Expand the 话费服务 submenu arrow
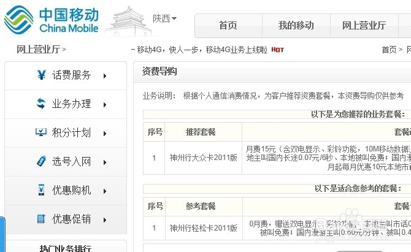This screenshot has width=411, height=252. [x=105, y=76]
